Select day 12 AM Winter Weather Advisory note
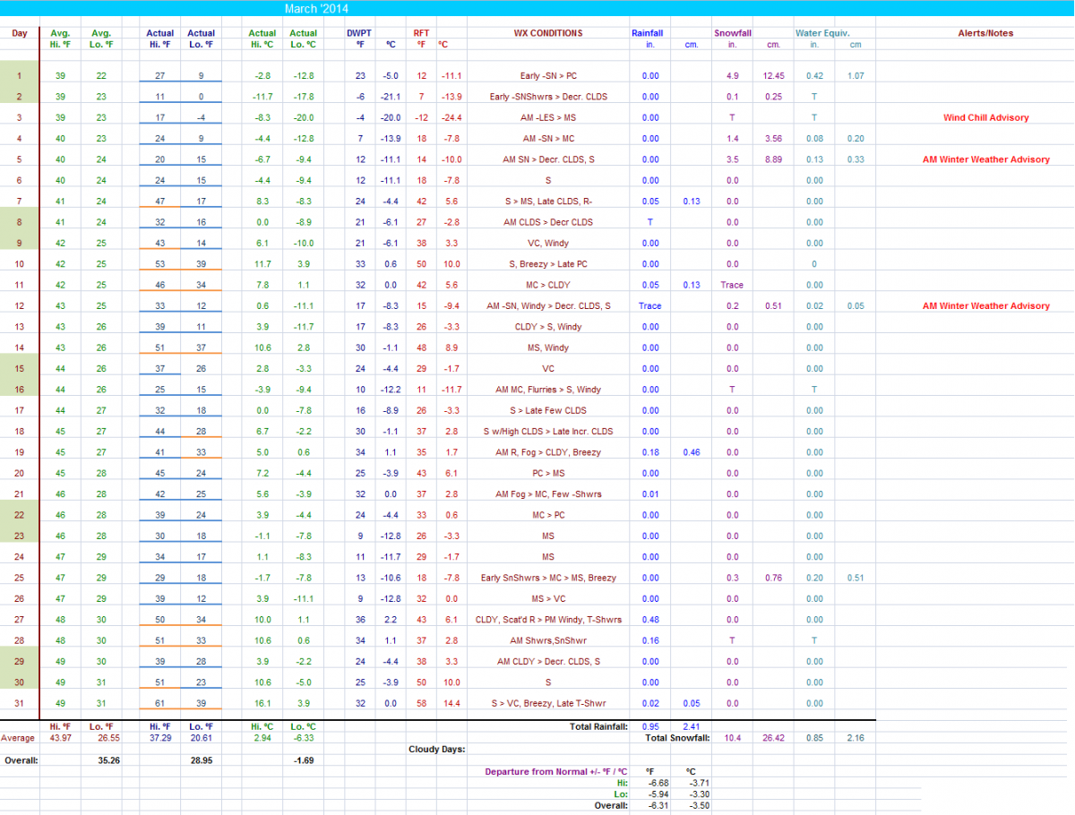This screenshot has height=815, width=1075. (985, 306)
